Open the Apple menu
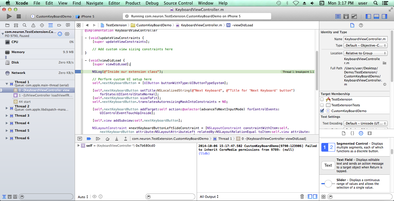 point(8,3)
